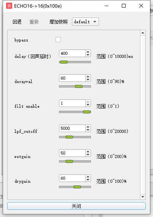Decrease lpf_cutoff with the down arrow
This screenshot has height=217, width=153.
coord(88,130)
